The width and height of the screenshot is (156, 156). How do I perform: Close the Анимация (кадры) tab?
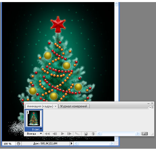(x=55, y=106)
